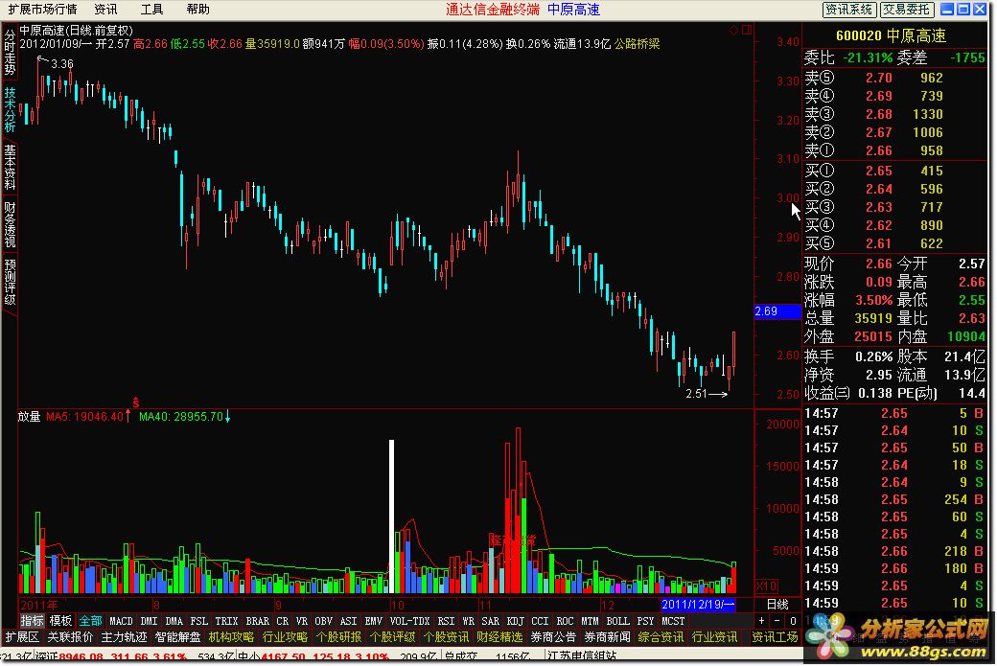Switch to the 分时走势 side tab
The height and width of the screenshot is (666, 997).
[10, 52]
